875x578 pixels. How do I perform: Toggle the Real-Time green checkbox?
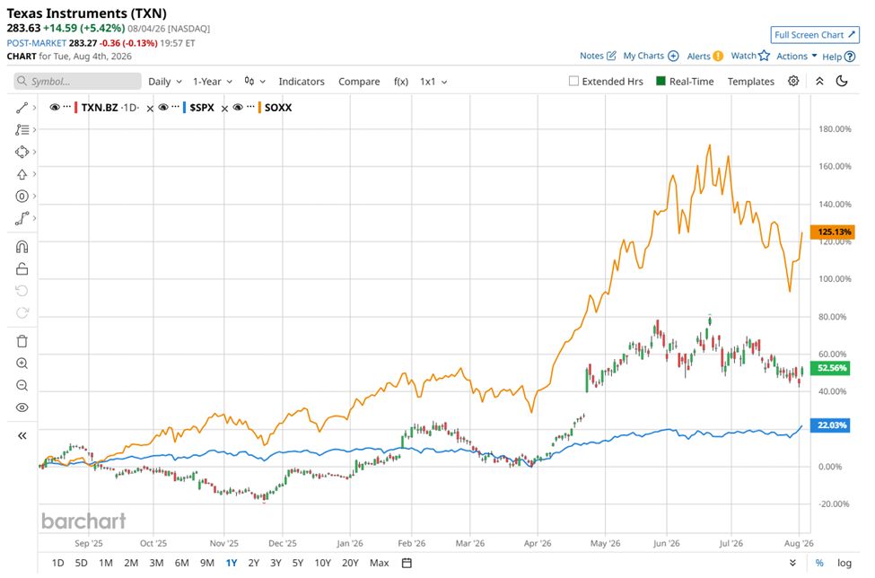(661, 81)
